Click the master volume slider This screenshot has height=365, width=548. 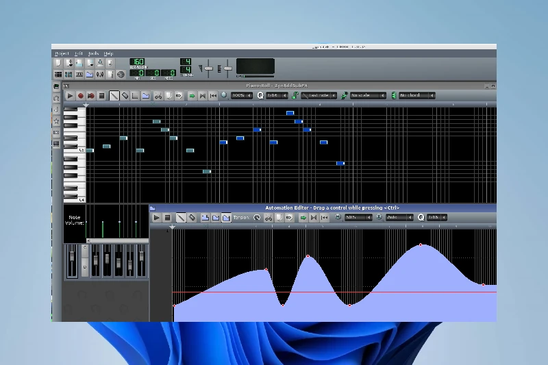tap(209, 67)
